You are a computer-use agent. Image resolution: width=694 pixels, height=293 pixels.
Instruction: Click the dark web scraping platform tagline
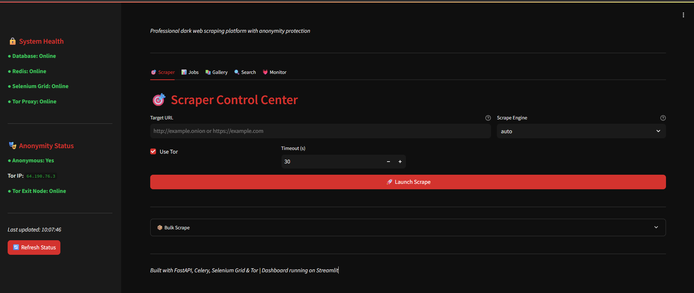click(x=230, y=31)
